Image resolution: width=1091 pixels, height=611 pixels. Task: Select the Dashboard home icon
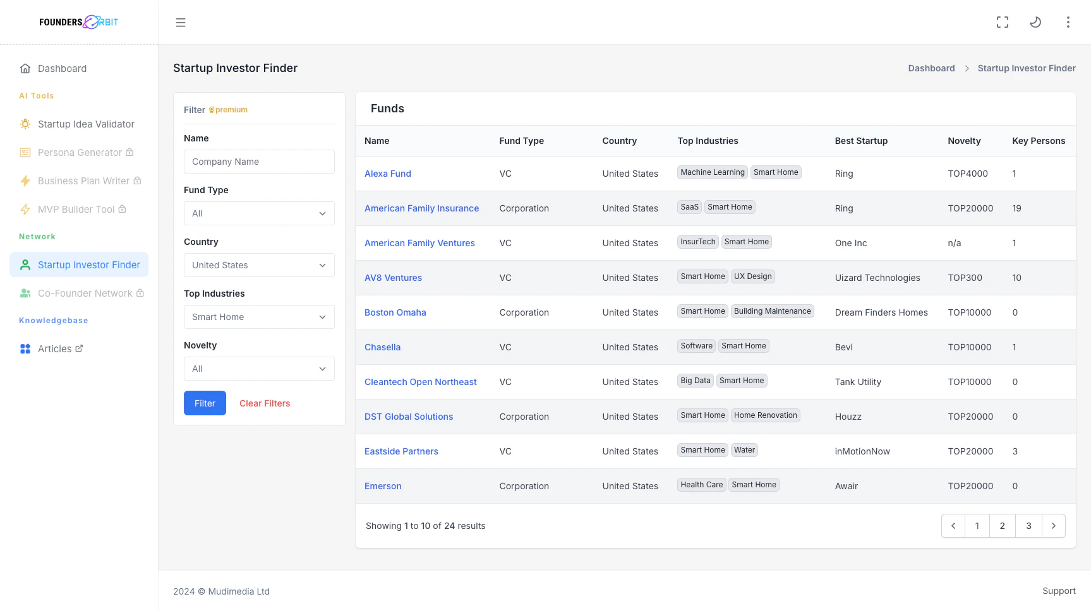click(x=25, y=68)
